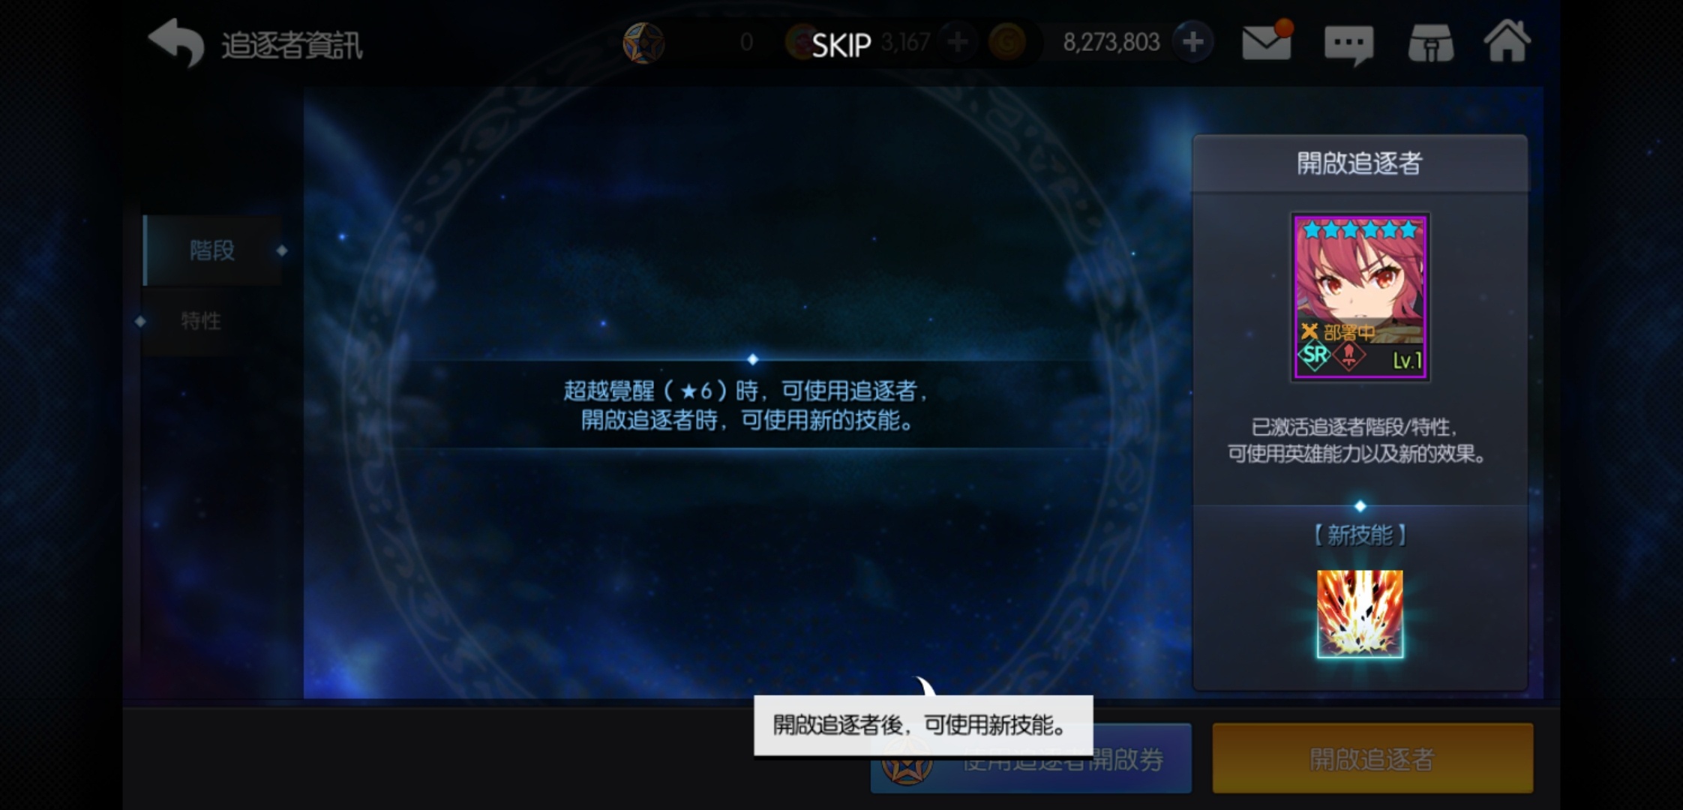Tap the 超越覺醒 message banner
This screenshot has width=1683, height=810.
pyautogui.click(x=746, y=405)
